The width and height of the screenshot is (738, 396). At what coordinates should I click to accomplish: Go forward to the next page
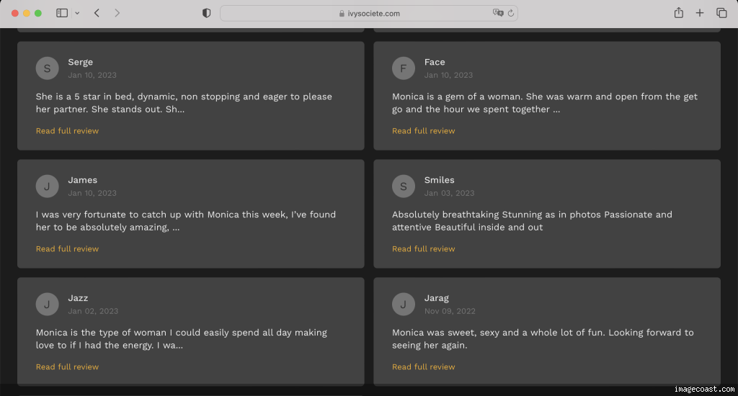click(117, 13)
